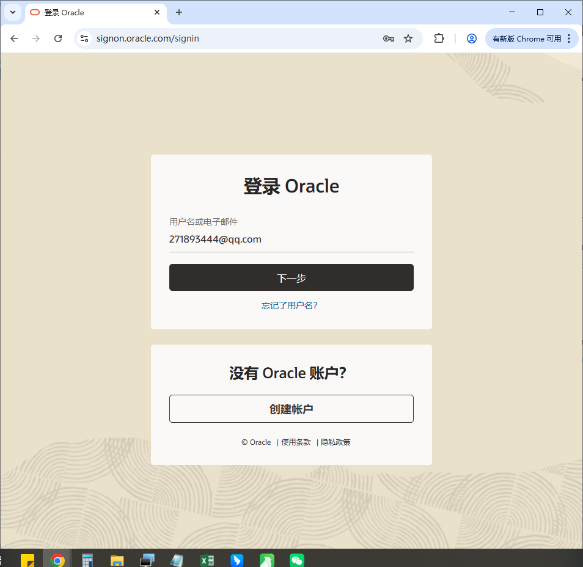This screenshot has width=583, height=567.
Task: Go back using the back arrow
Action: [x=14, y=38]
